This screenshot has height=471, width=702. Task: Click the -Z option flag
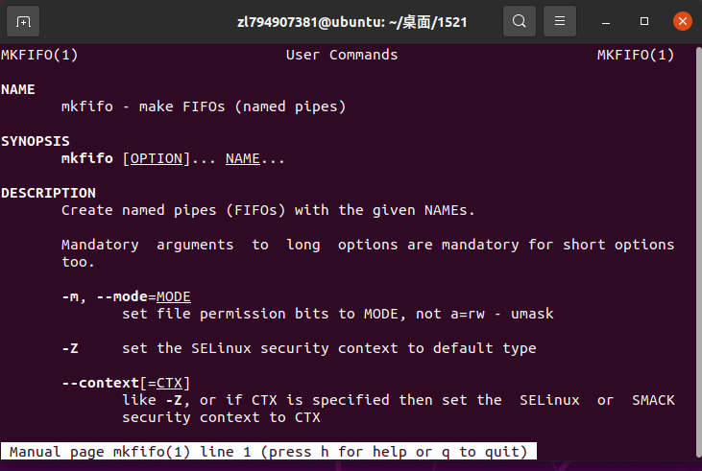(70, 348)
